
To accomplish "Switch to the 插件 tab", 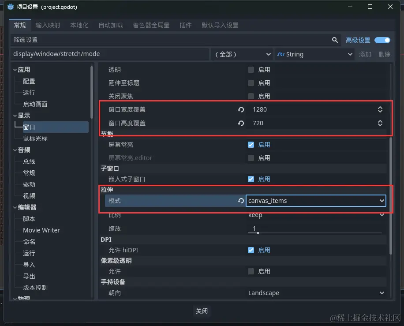I will [186, 25].
